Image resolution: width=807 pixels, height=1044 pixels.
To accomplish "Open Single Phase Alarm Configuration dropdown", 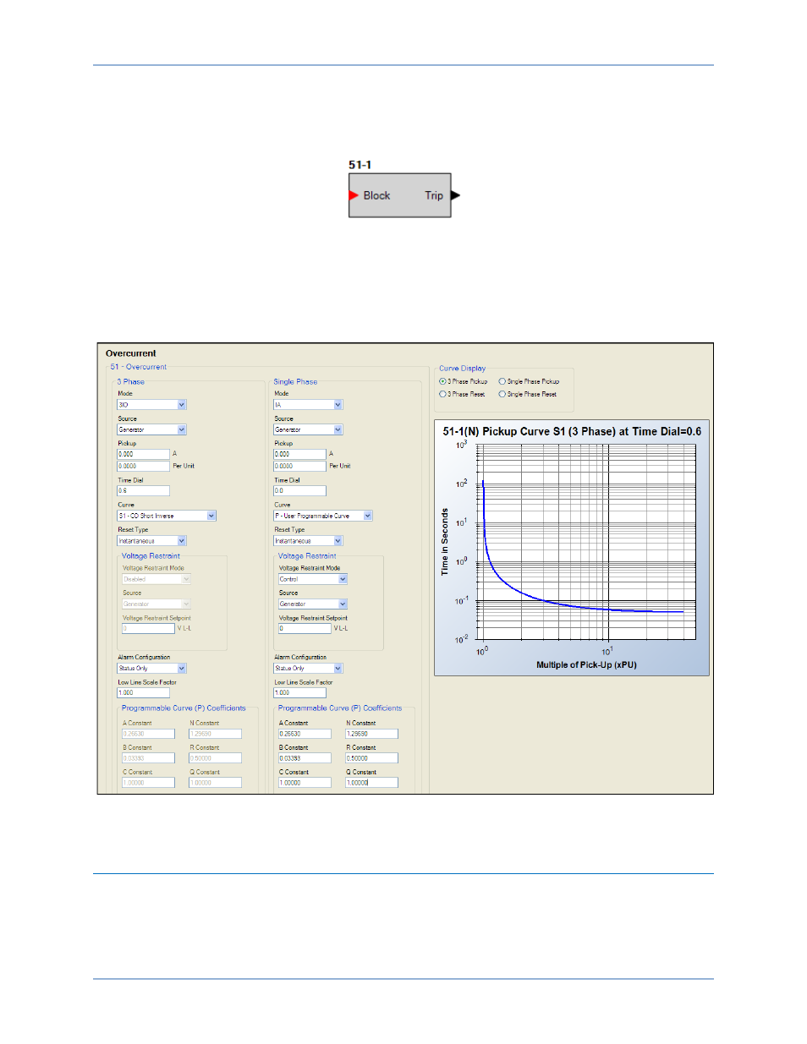I will [308, 669].
